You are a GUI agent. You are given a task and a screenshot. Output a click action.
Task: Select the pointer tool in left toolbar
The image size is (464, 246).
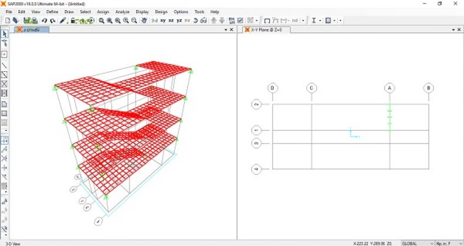tap(5, 34)
